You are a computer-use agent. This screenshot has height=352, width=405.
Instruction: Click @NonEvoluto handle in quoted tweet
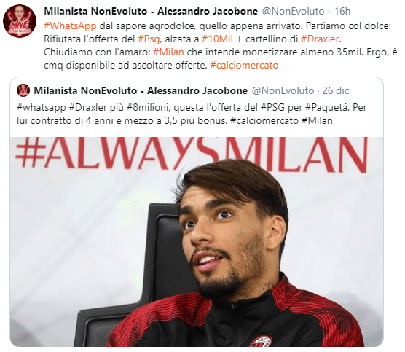(x=283, y=90)
